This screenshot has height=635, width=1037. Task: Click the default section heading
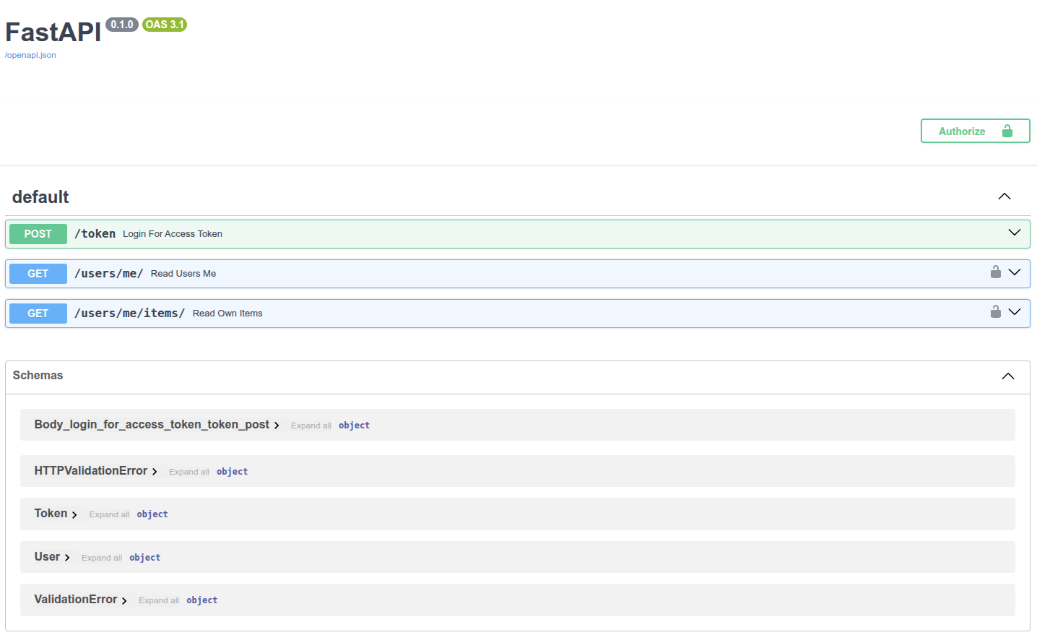click(40, 197)
